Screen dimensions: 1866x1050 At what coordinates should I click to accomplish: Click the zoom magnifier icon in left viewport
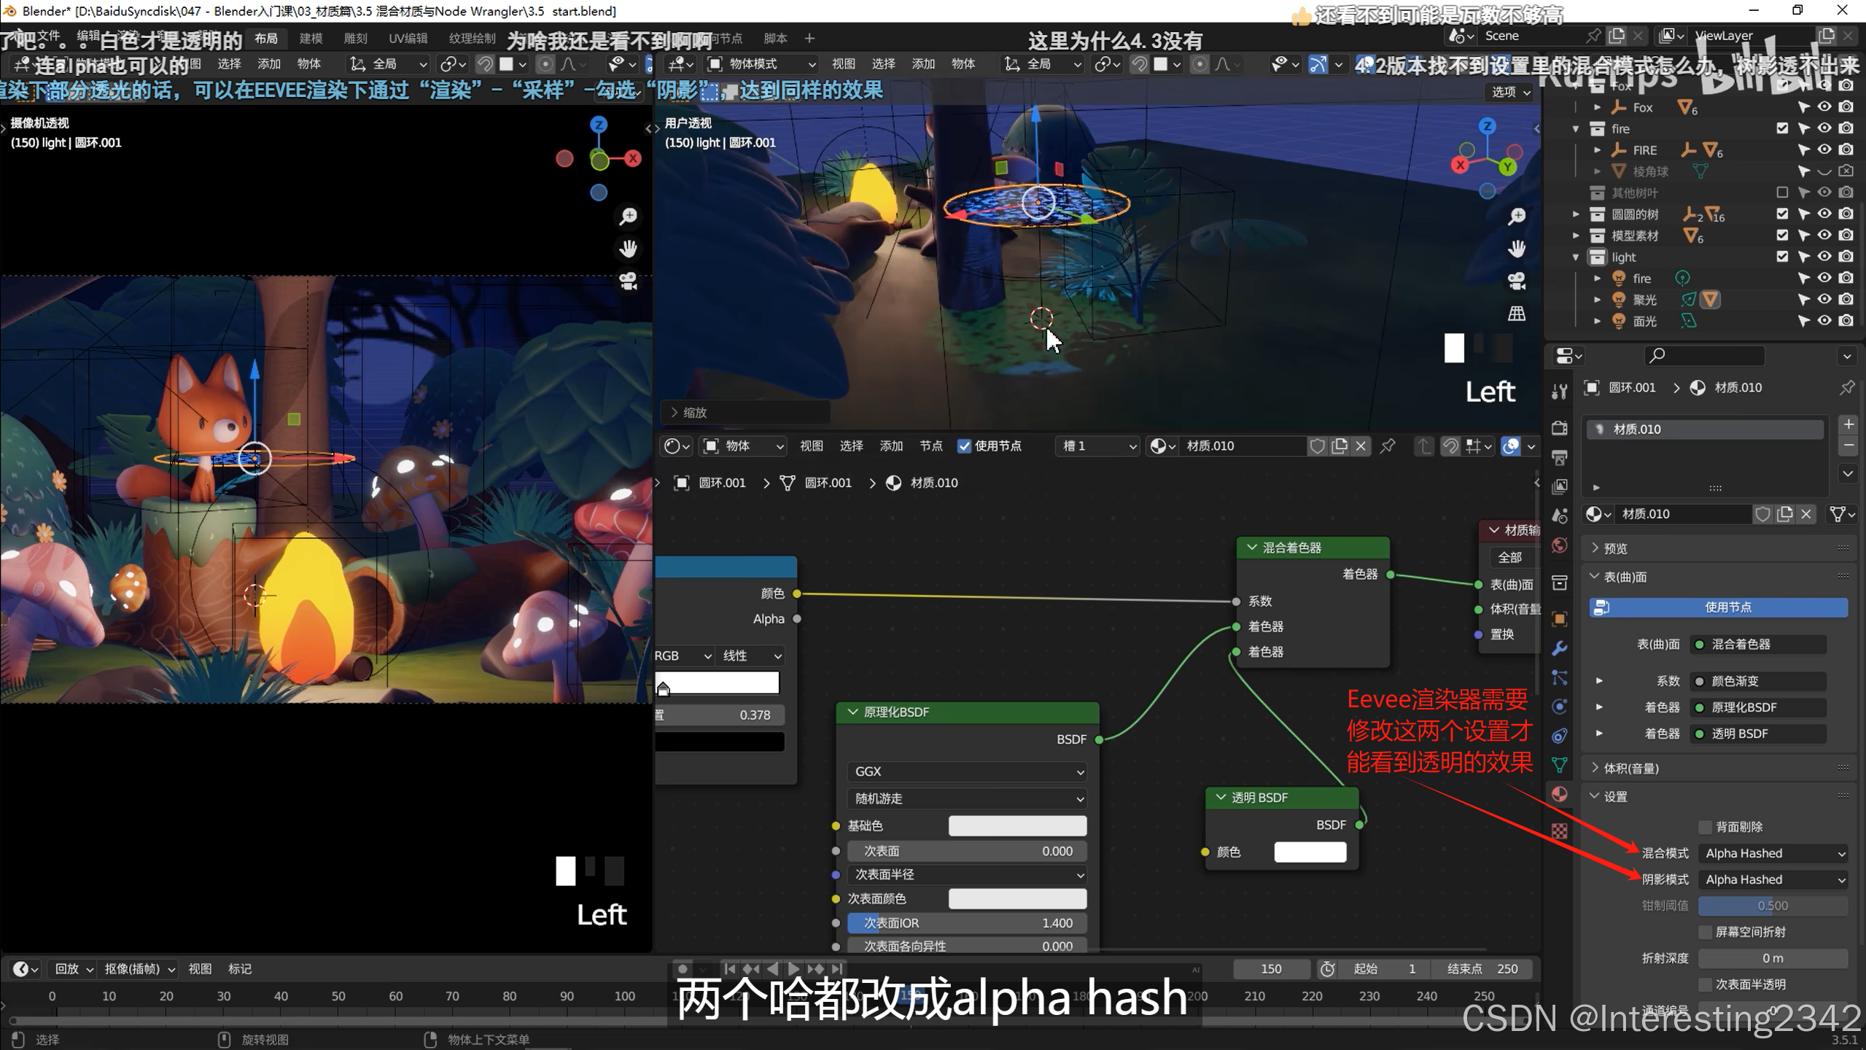pos(628,217)
